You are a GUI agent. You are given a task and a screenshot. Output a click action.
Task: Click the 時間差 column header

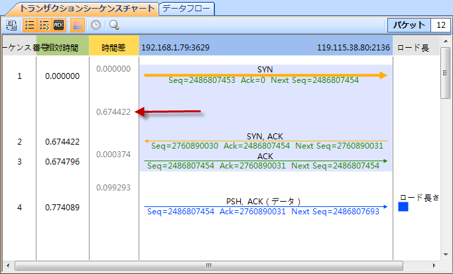pos(113,48)
